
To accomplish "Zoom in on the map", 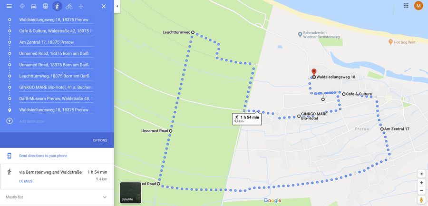I will 421,183.
